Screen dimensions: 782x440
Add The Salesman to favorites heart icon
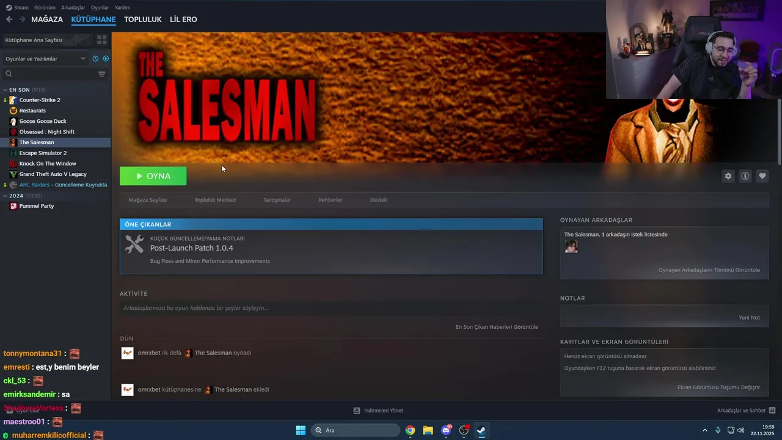(x=762, y=176)
